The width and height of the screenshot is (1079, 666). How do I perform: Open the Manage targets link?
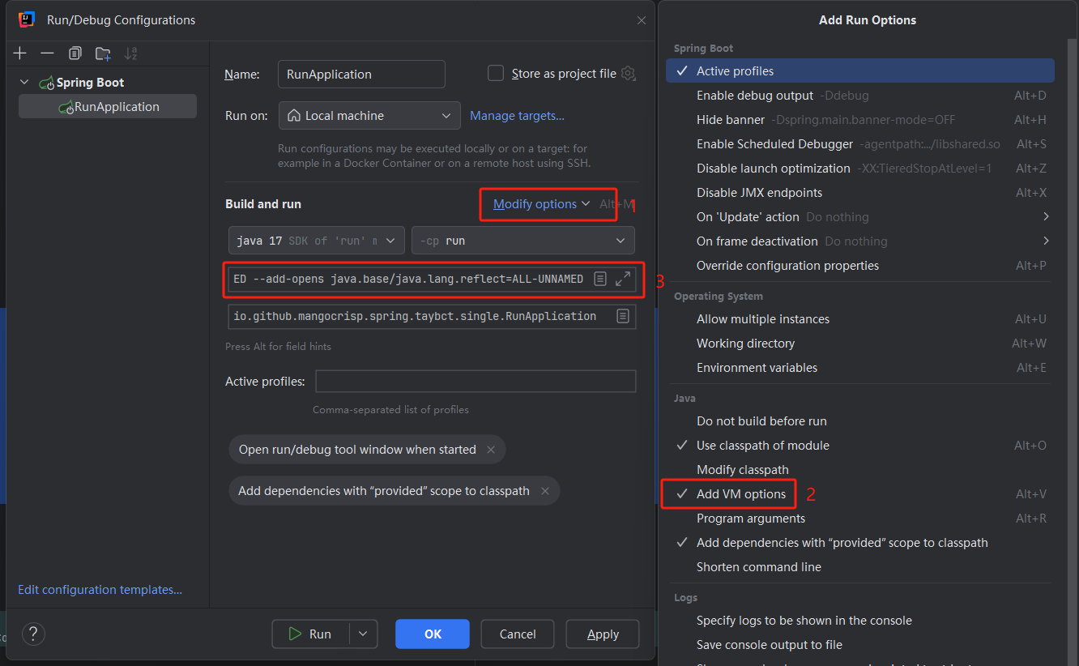point(517,116)
